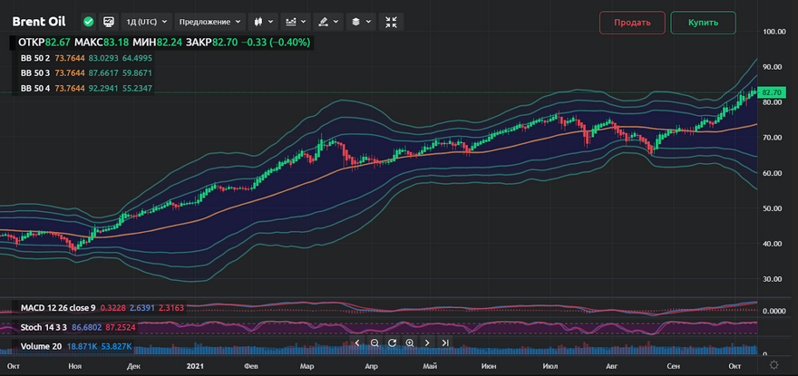Reset the chart view with the refresh icon
Image resolution: width=798 pixels, height=376 pixels.
point(392,342)
